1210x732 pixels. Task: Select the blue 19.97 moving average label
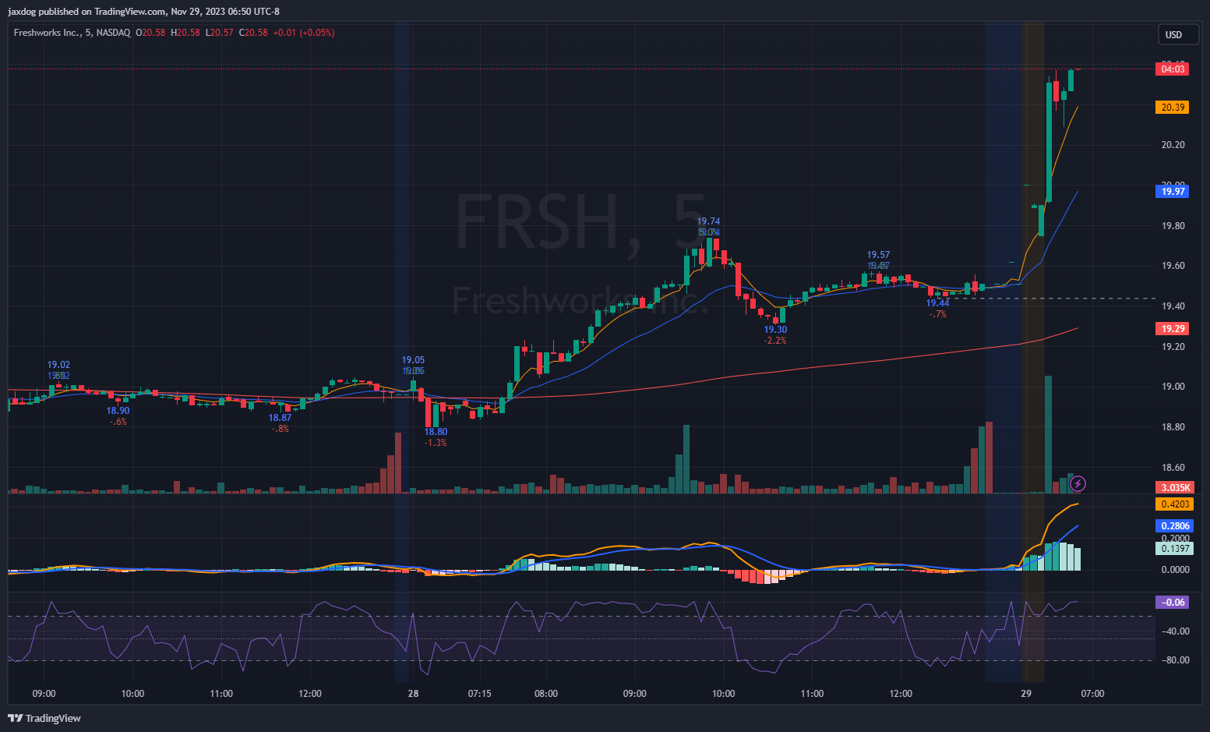pos(1172,192)
